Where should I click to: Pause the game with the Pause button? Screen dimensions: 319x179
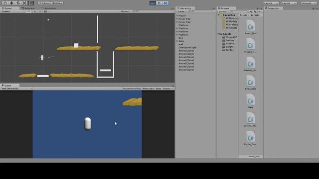[x=159, y=3]
